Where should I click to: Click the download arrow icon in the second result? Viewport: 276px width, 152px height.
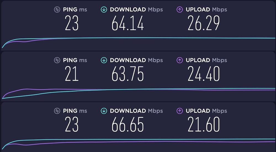(x=104, y=60)
